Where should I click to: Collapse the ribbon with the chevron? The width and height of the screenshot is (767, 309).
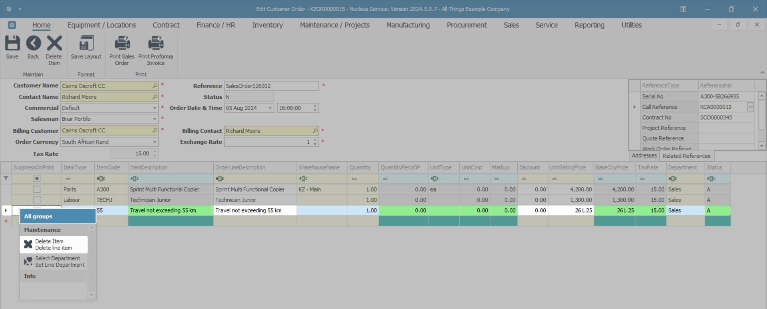click(x=762, y=72)
